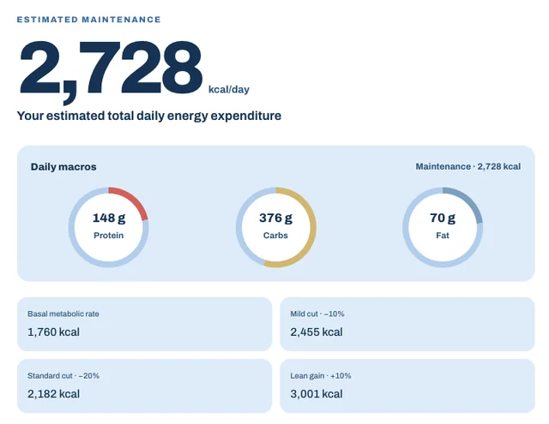Select the Mild cut −10% card

pyautogui.click(x=407, y=324)
